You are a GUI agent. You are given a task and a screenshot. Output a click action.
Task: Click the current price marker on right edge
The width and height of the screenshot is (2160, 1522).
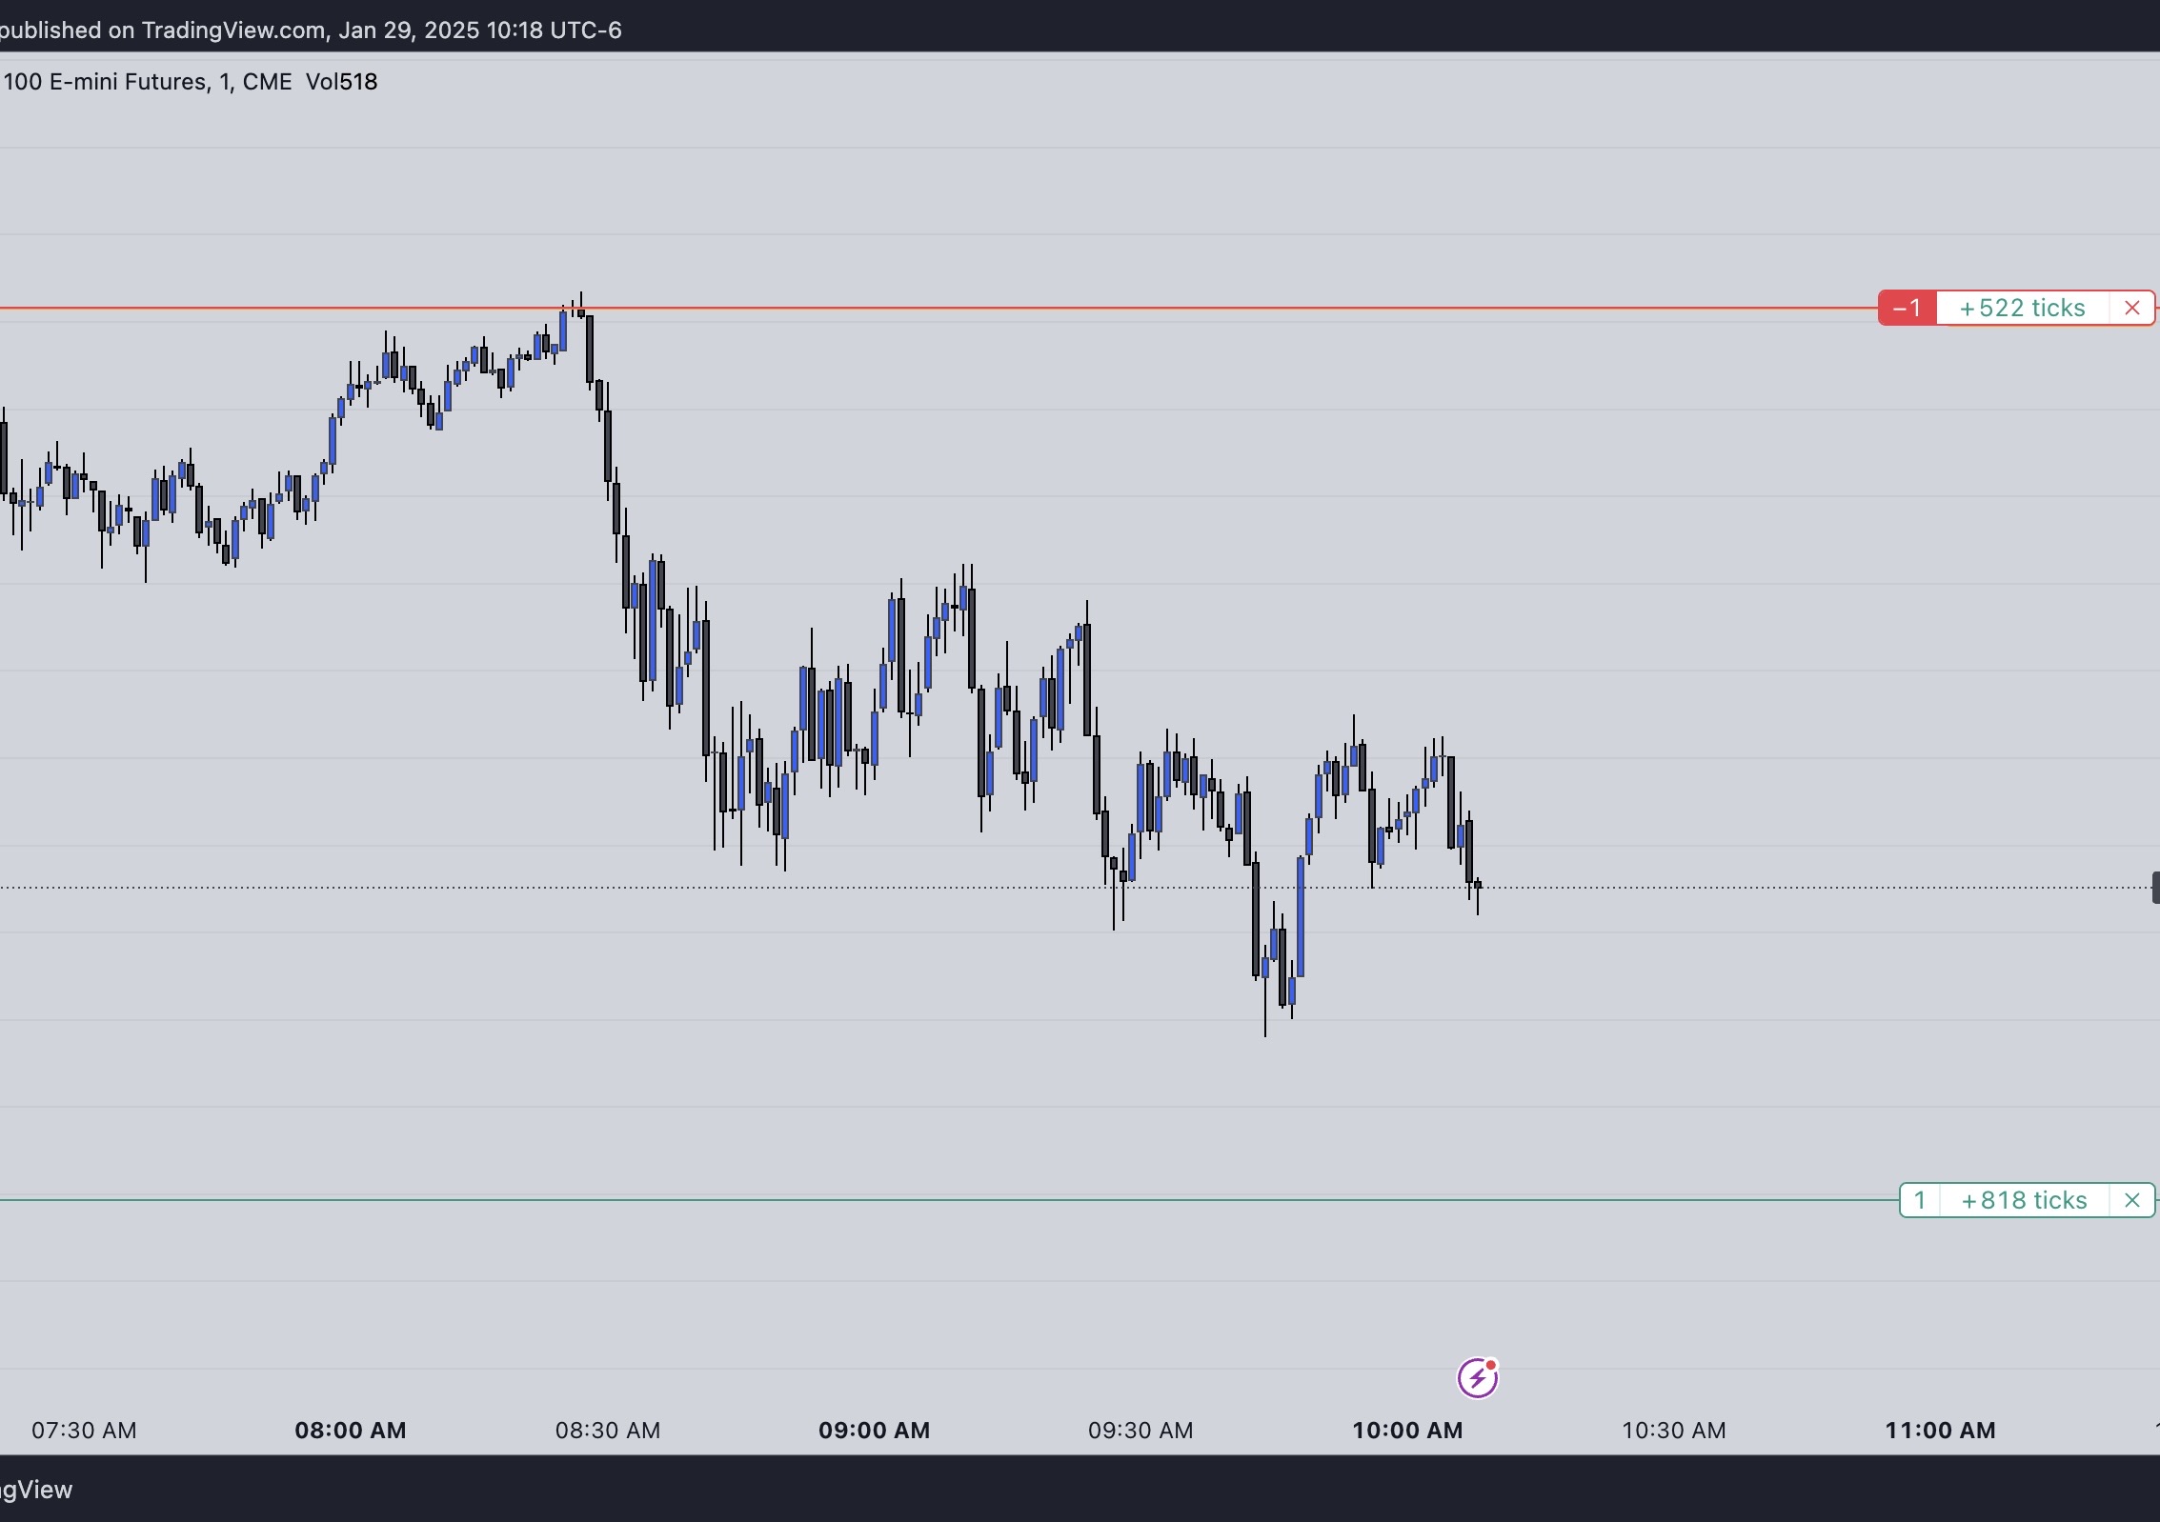pos(2155,888)
